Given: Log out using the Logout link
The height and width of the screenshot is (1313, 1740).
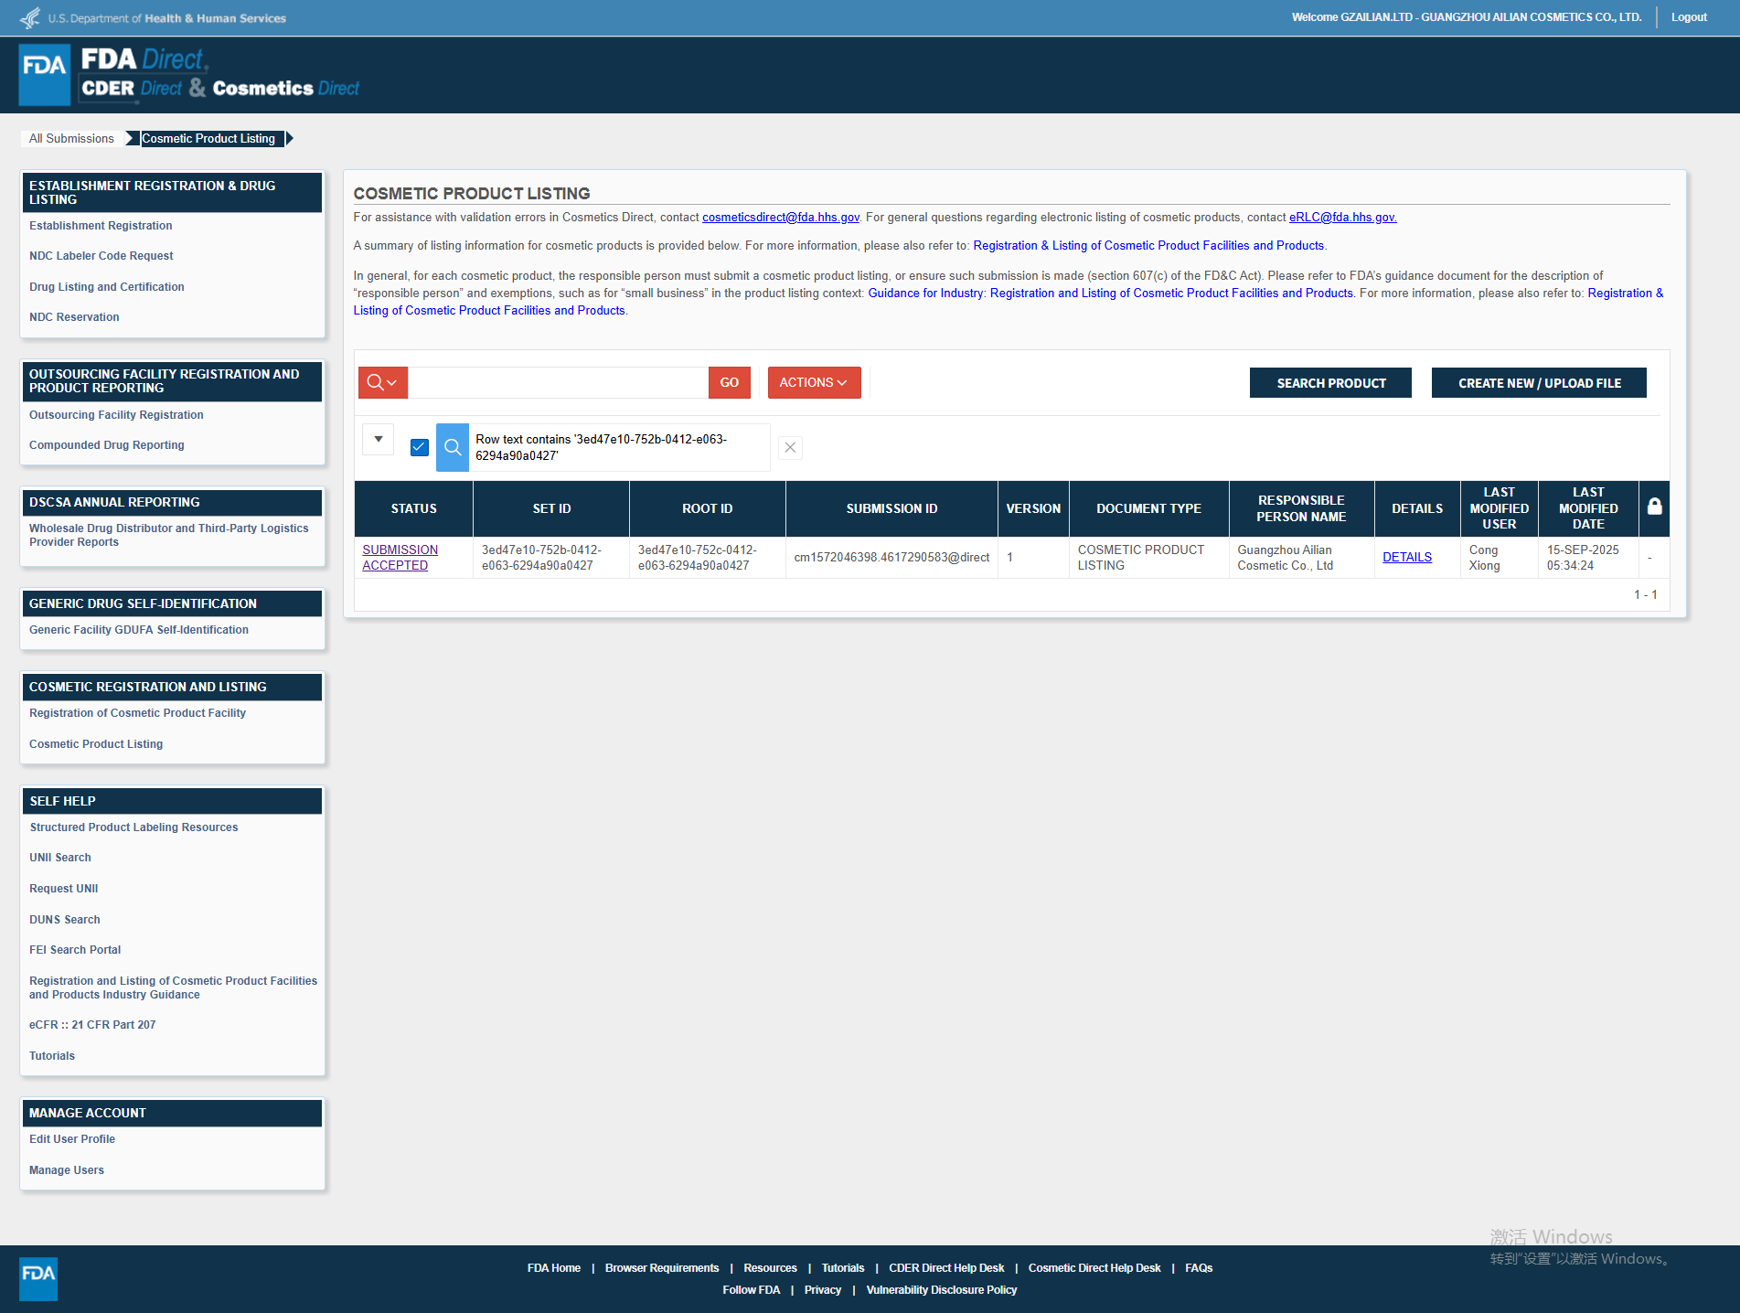Looking at the screenshot, I should [1689, 17].
